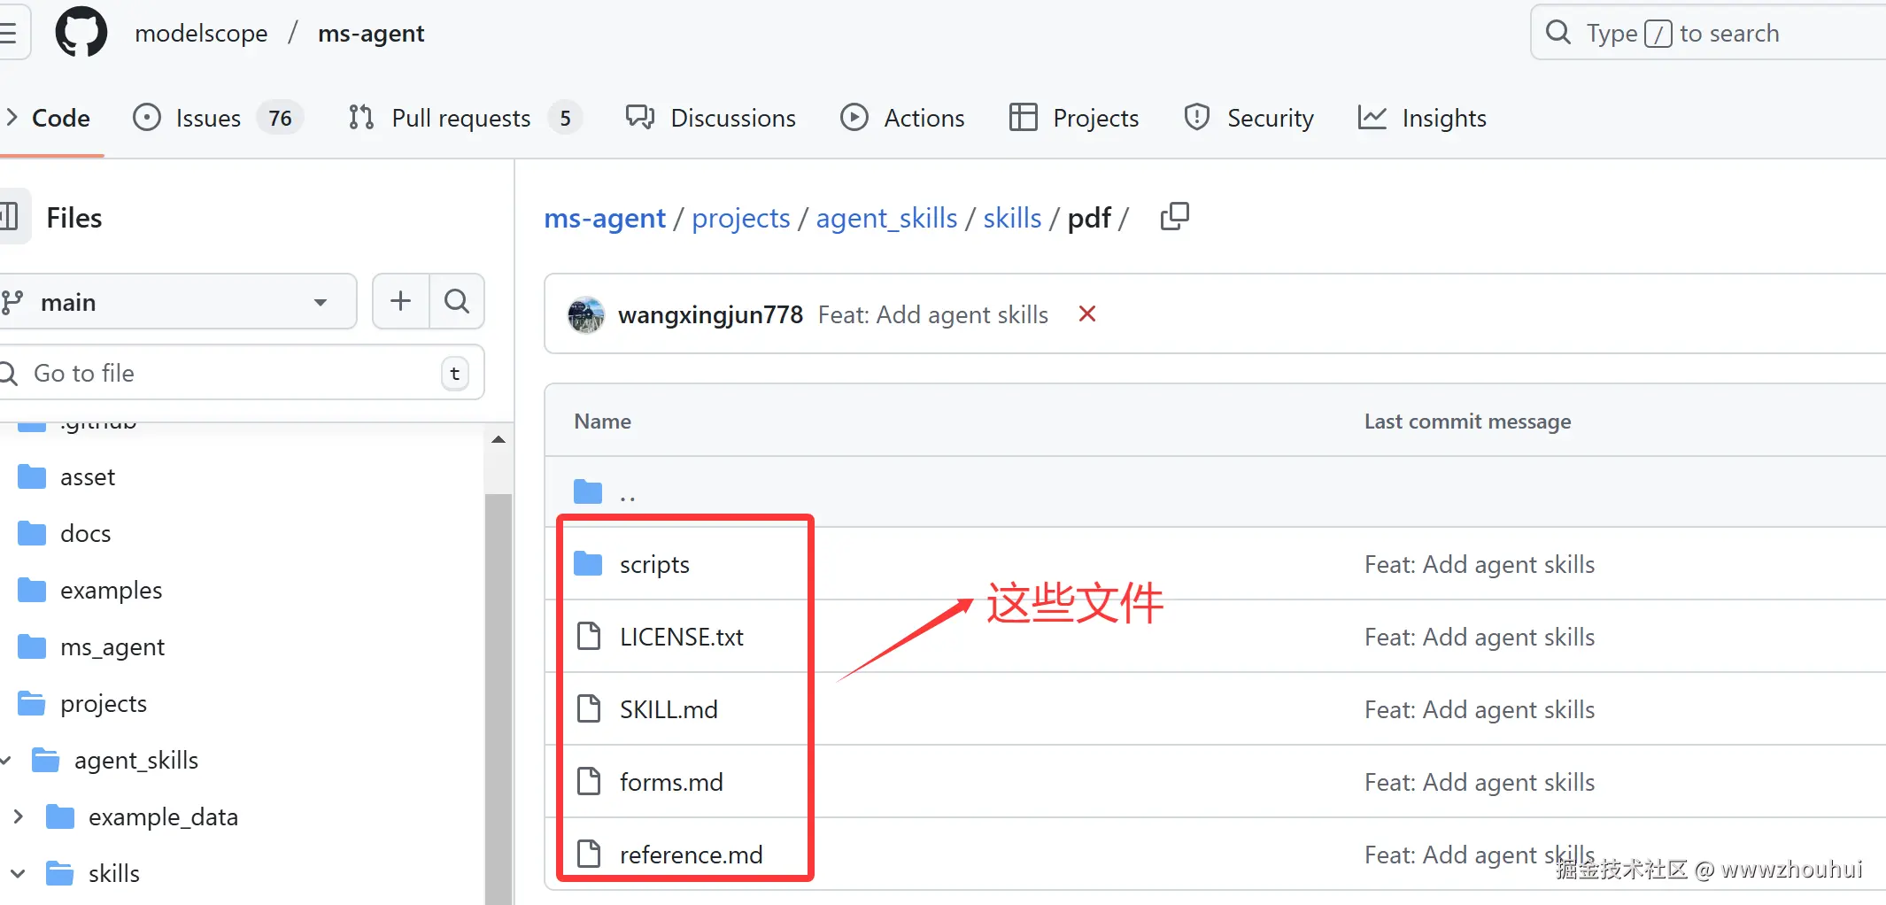Switch to the Code tab

tap(51, 118)
